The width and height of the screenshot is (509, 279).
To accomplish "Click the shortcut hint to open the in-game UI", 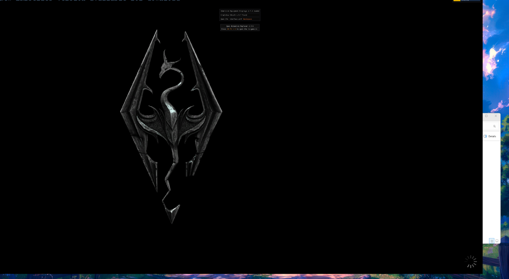I will pyautogui.click(x=240, y=29).
